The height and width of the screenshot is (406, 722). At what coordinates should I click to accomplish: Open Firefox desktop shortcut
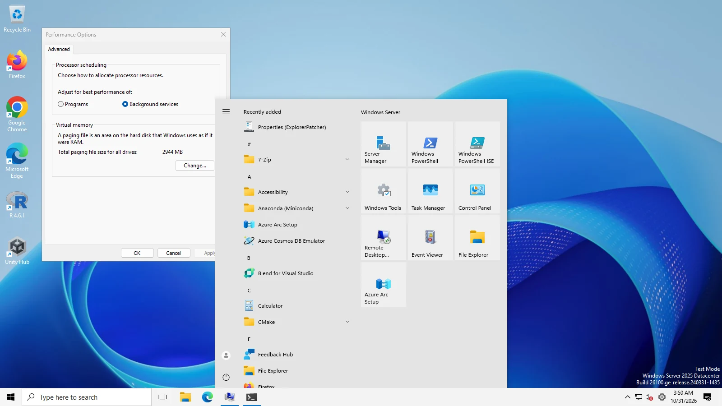click(x=17, y=65)
